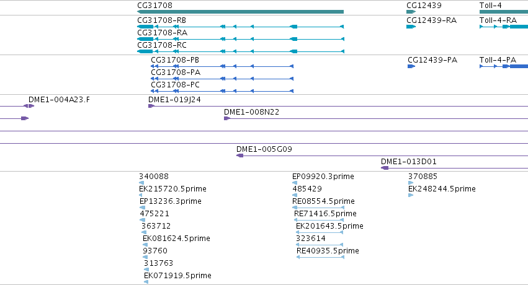Select the Toll-4-RA transcript feature
The width and height of the screenshot is (528, 285).
tap(504, 27)
